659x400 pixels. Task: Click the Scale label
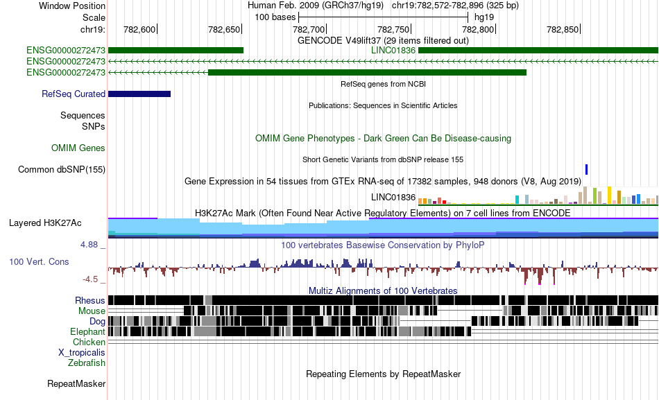[94, 17]
